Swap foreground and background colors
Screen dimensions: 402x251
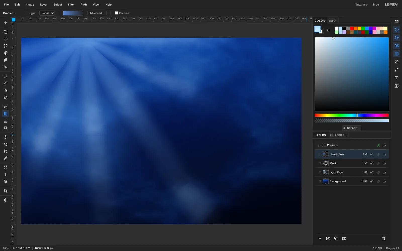(328, 30)
